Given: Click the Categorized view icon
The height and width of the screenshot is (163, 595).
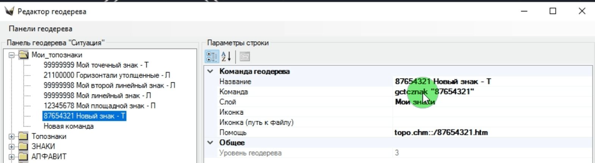Looking at the screenshot, I should point(211,56).
